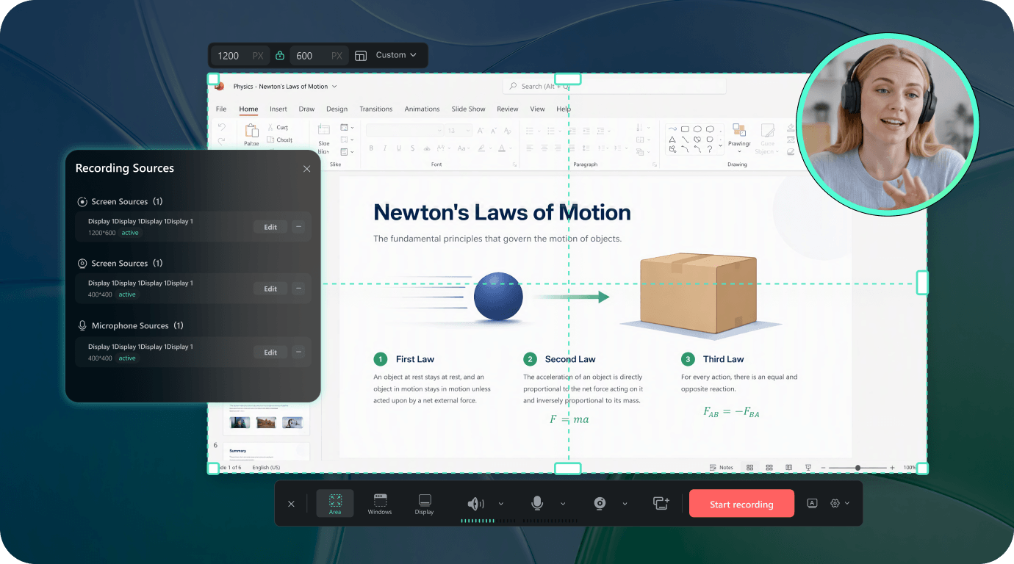This screenshot has width=1014, height=564.
Task: Switch to Normal view in status bar
Action: 750,467
